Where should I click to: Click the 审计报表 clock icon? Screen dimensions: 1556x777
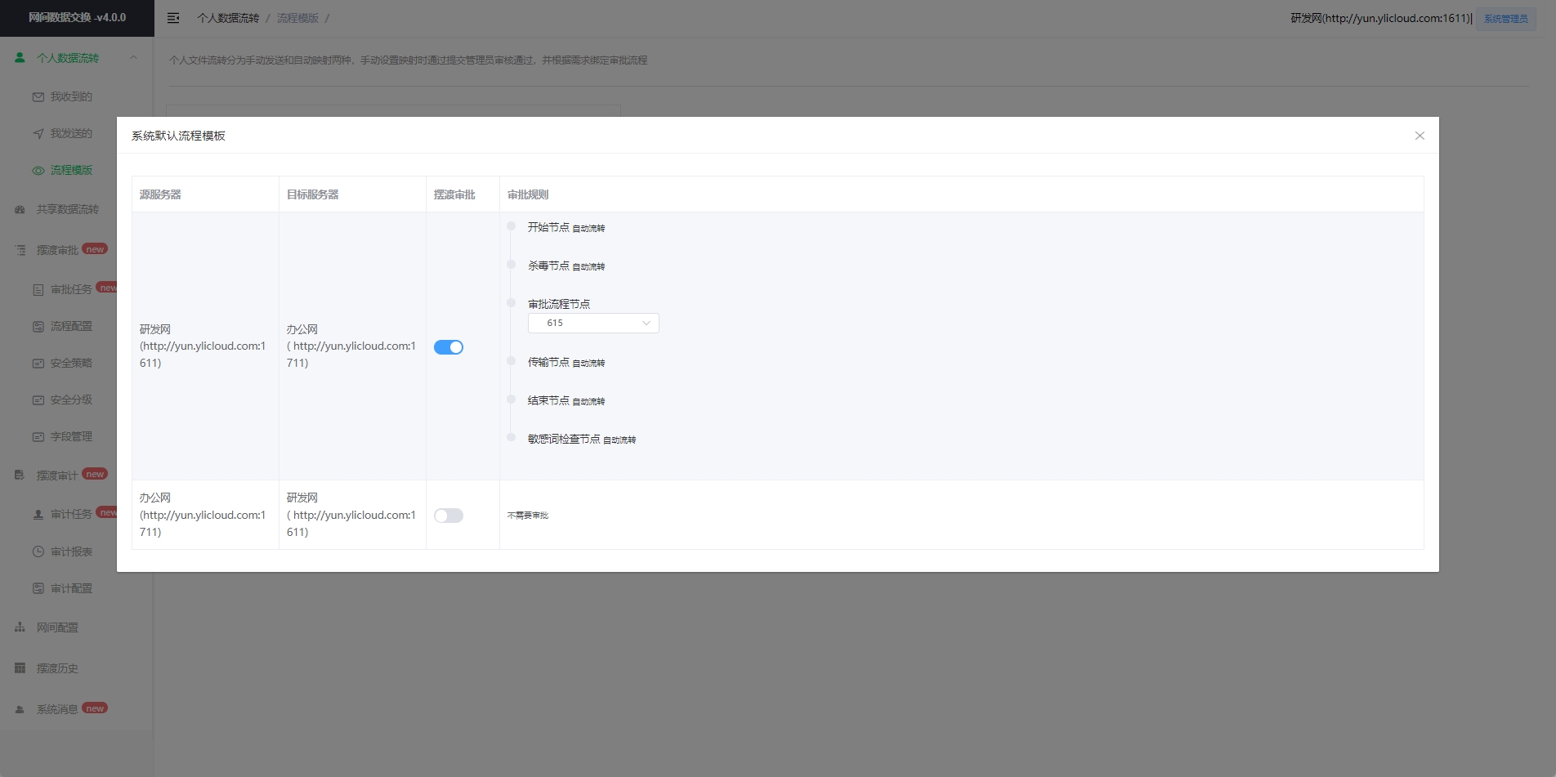pos(38,552)
